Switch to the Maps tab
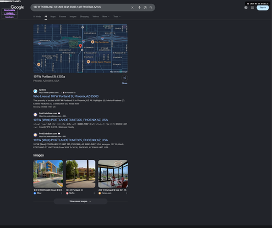The width and height of the screenshot is (275, 228). pos(53,16)
